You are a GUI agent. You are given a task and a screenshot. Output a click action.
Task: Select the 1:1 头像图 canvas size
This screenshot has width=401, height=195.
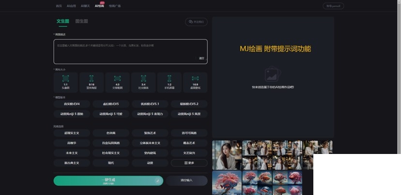66,83
